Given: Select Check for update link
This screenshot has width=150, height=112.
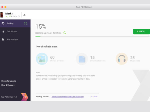Looking at the screenshot, I should 9,81.
